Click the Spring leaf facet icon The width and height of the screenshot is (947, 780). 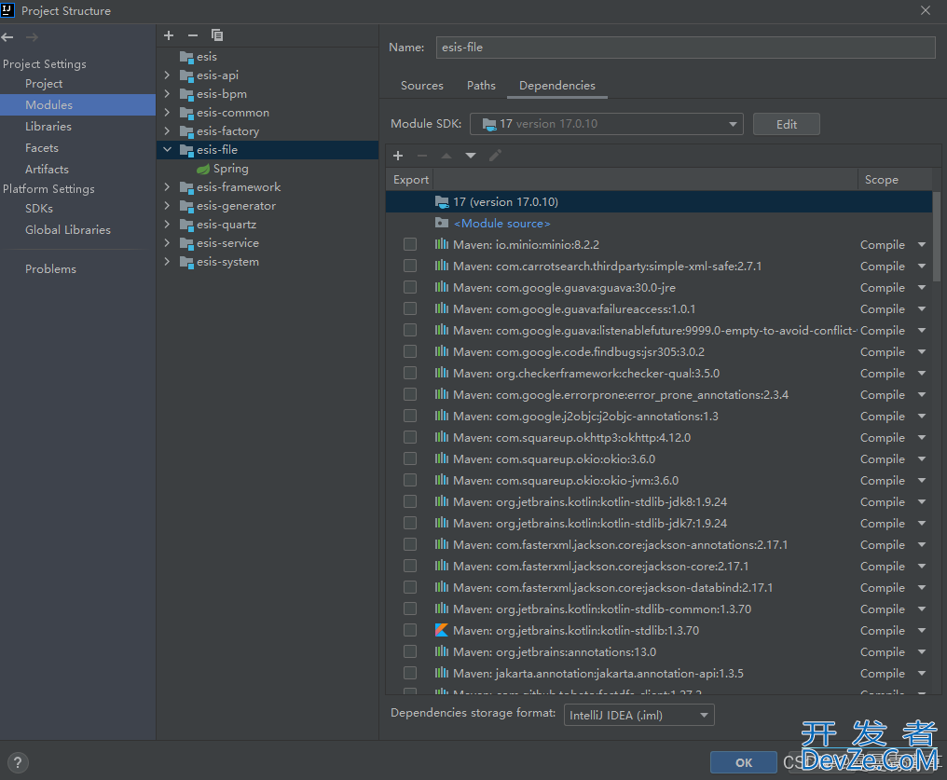point(203,169)
